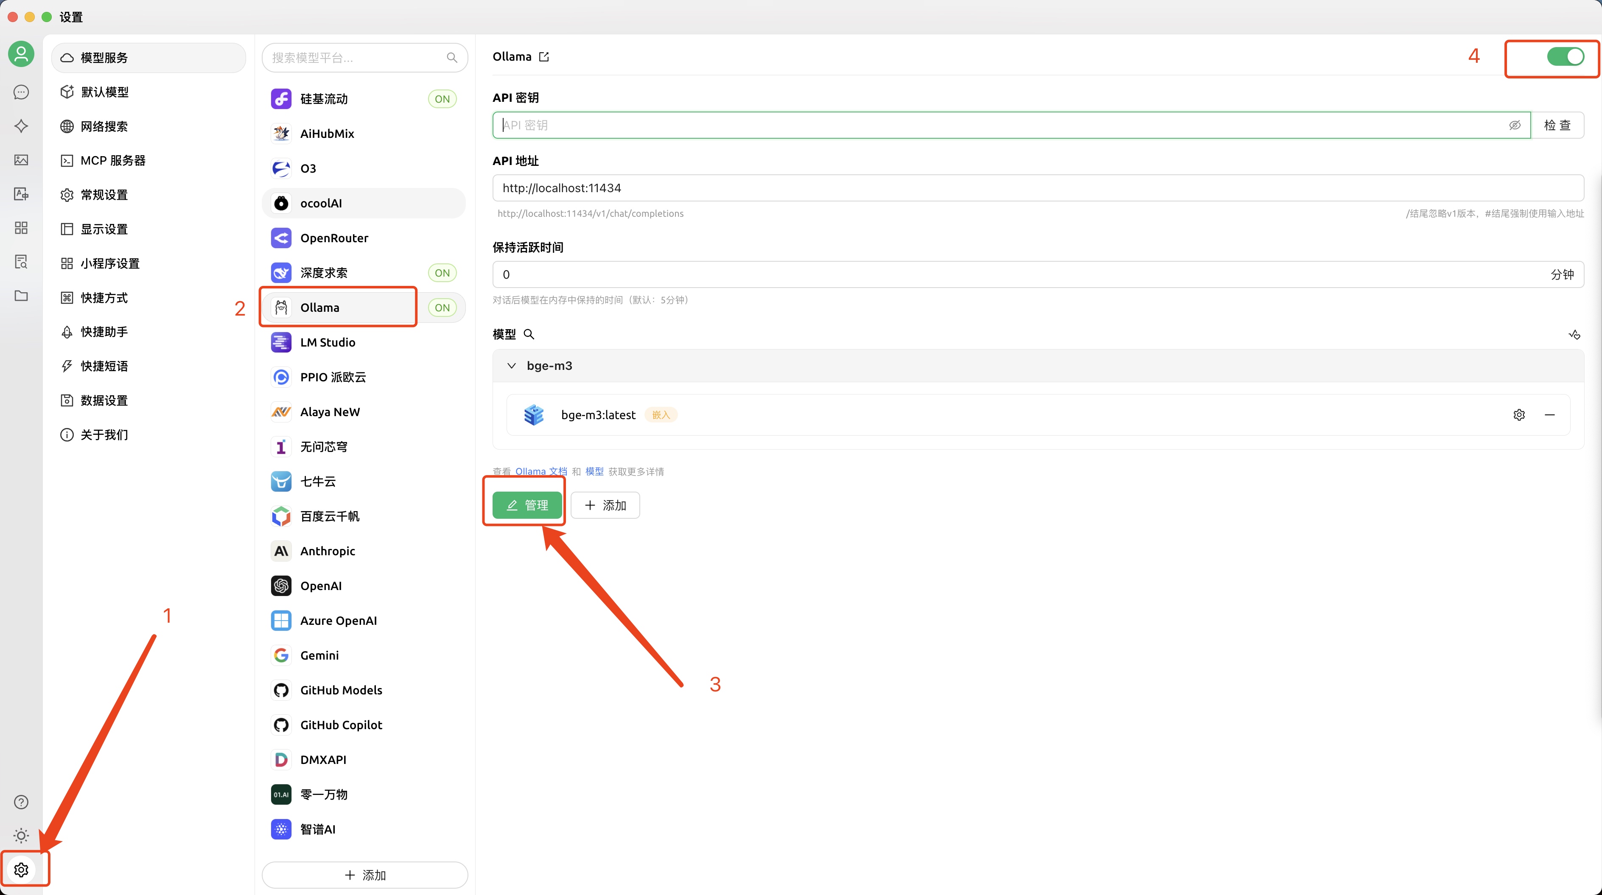Select the AiHubMix provider
Image resolution: width=1602 pixels, height=895 pixels.
364,134
